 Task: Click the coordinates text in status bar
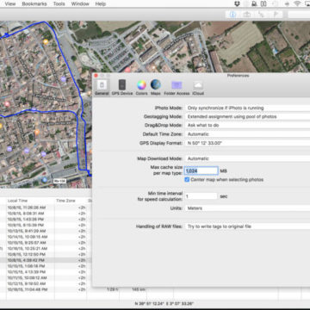(x=164, y=303)
